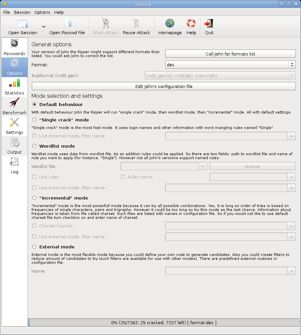Close the Johnny window

point(296,4)
